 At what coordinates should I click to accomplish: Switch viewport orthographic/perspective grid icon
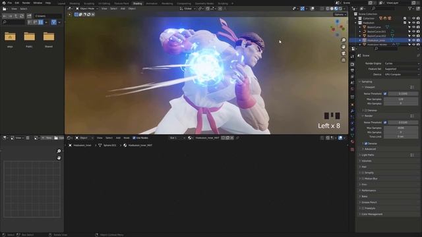click(x=344, y=60)
